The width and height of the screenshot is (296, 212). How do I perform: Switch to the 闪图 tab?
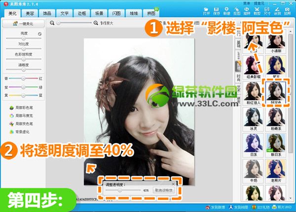click(x=116, y=13)
